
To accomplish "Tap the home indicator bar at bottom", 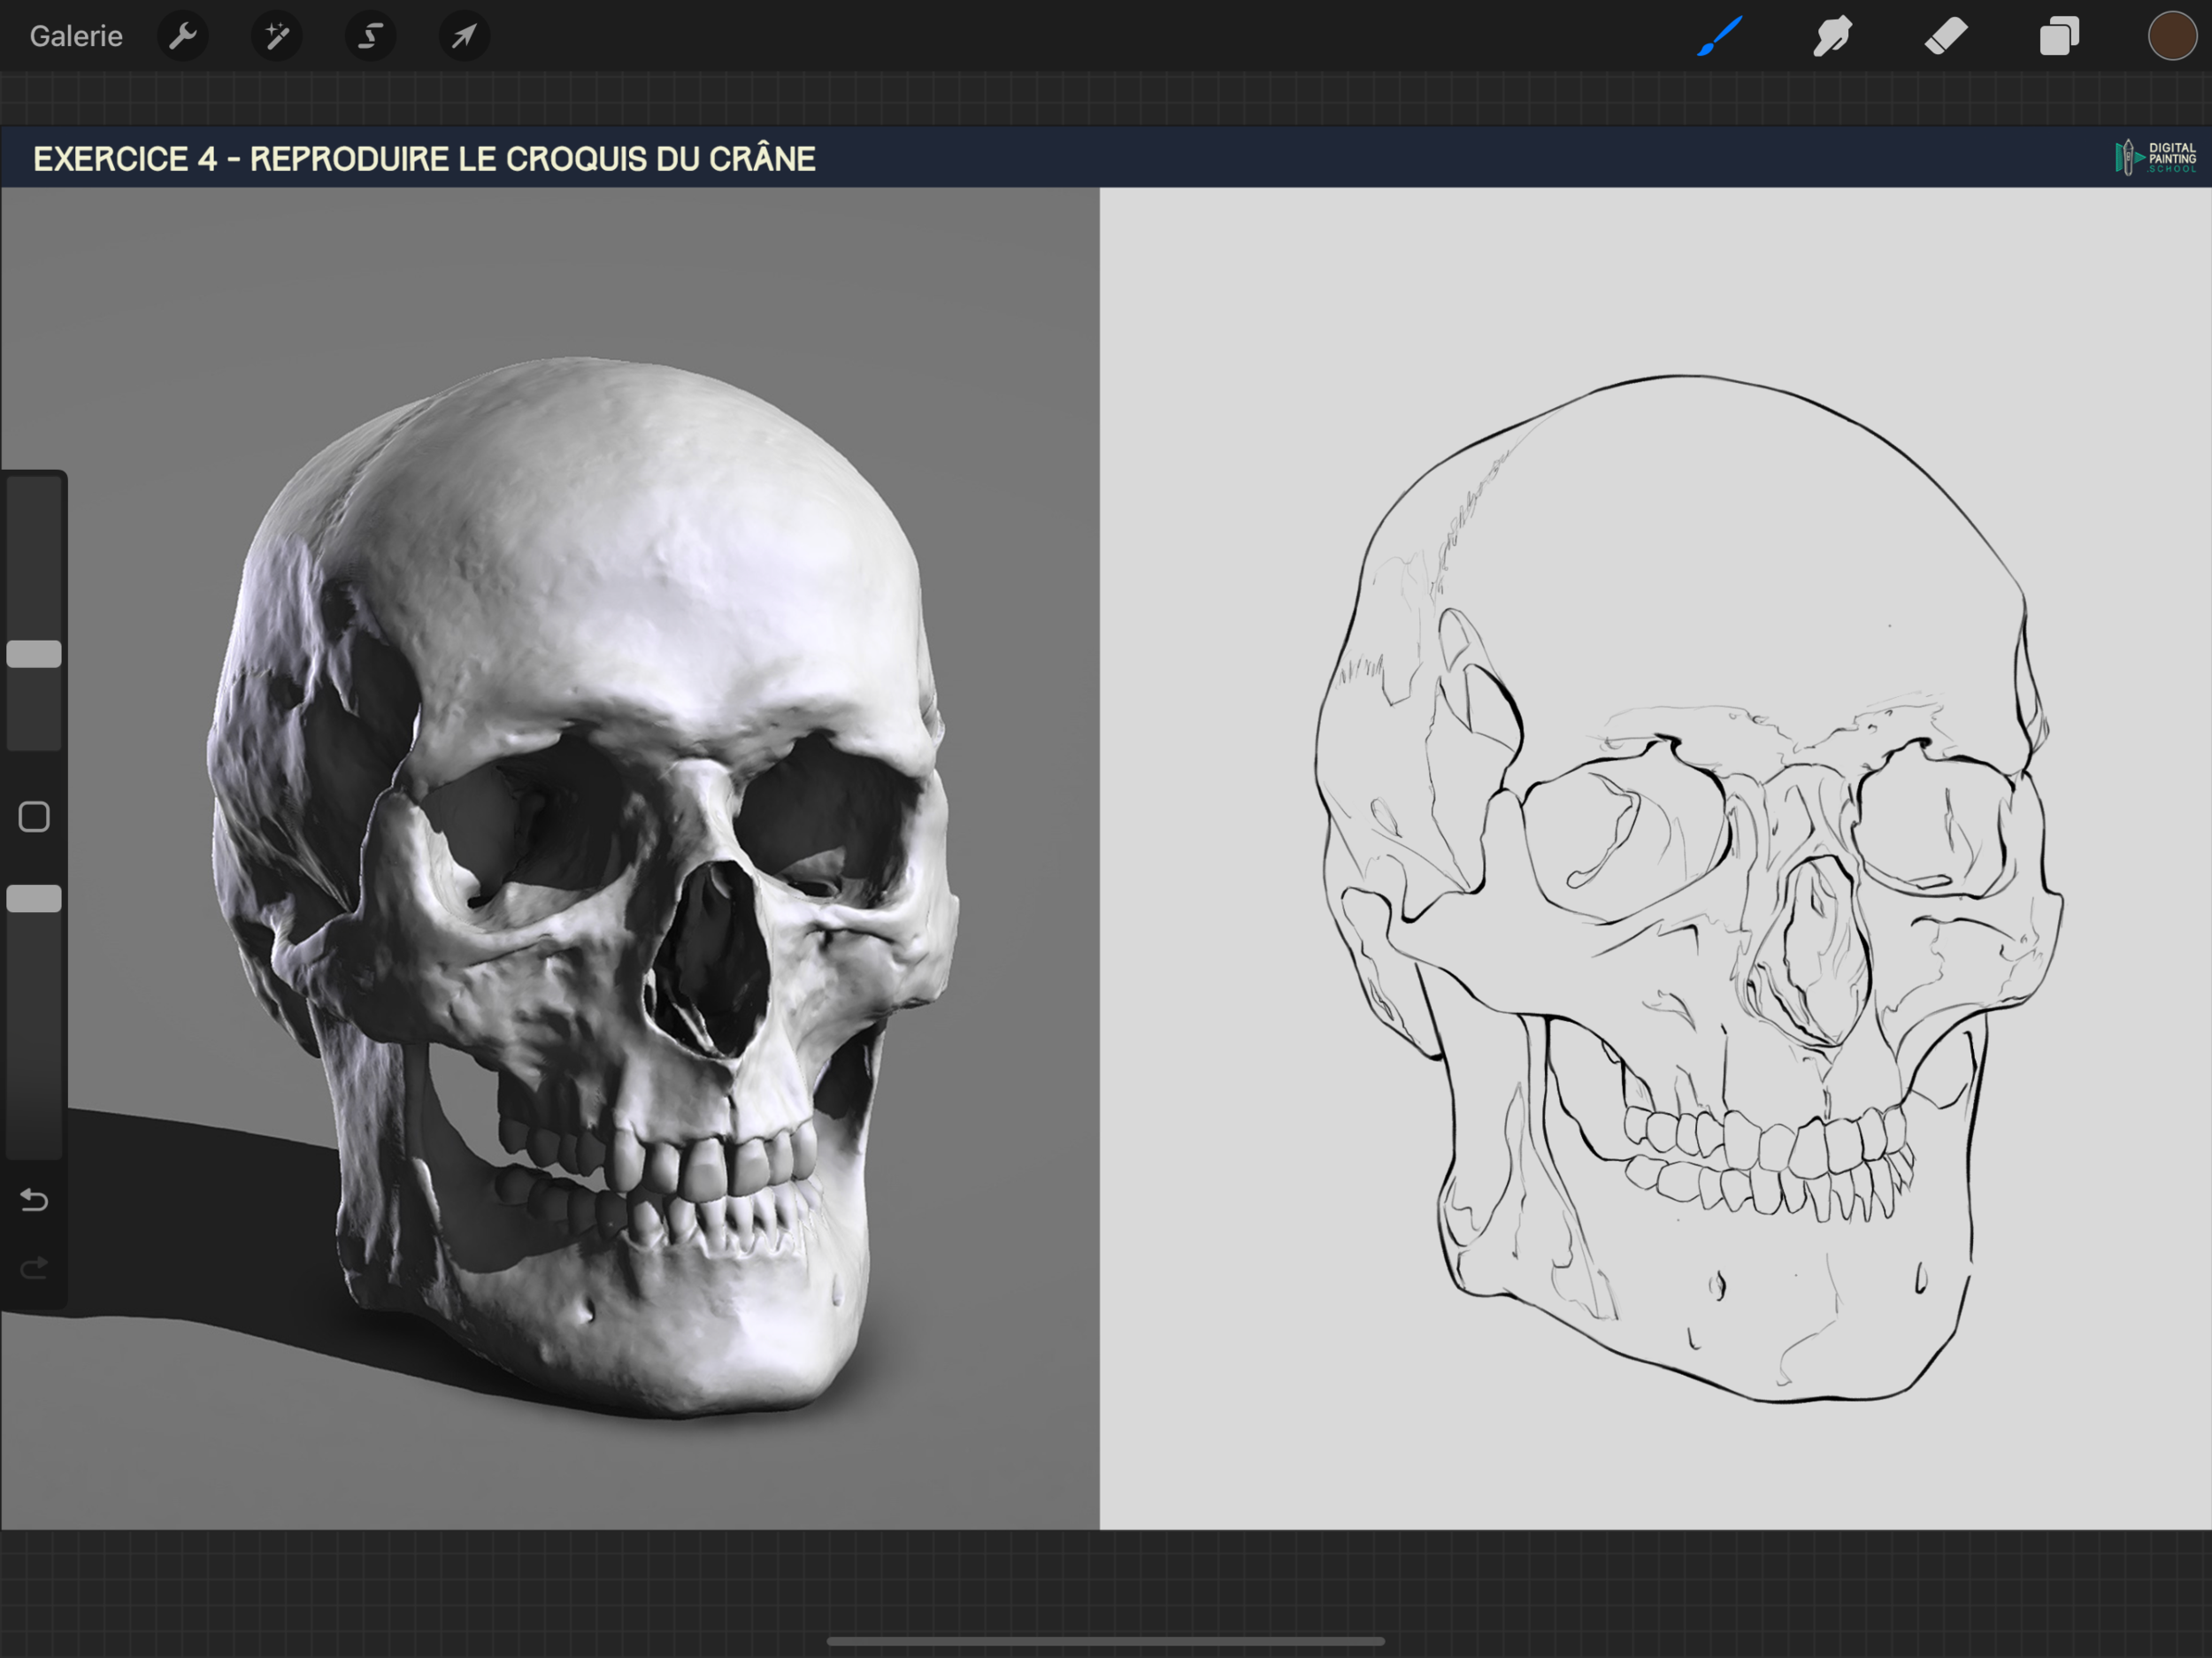I will [x=1105, y=1641].
